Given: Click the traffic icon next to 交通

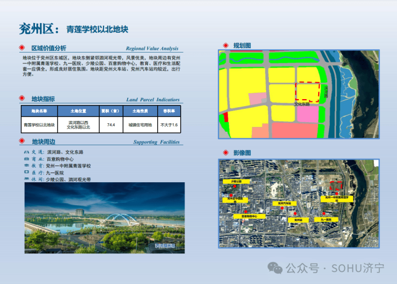Looking at the screenshot, I should pyautogui.click(x=27, y=152).
